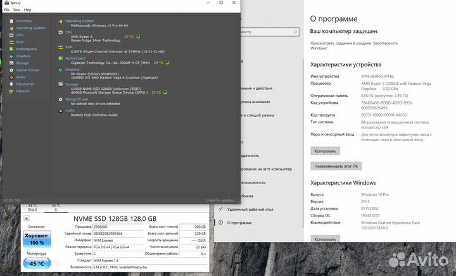Click HP N246v monitor line in Speccy
456x276 pixels.
click(x=95, y=74)
